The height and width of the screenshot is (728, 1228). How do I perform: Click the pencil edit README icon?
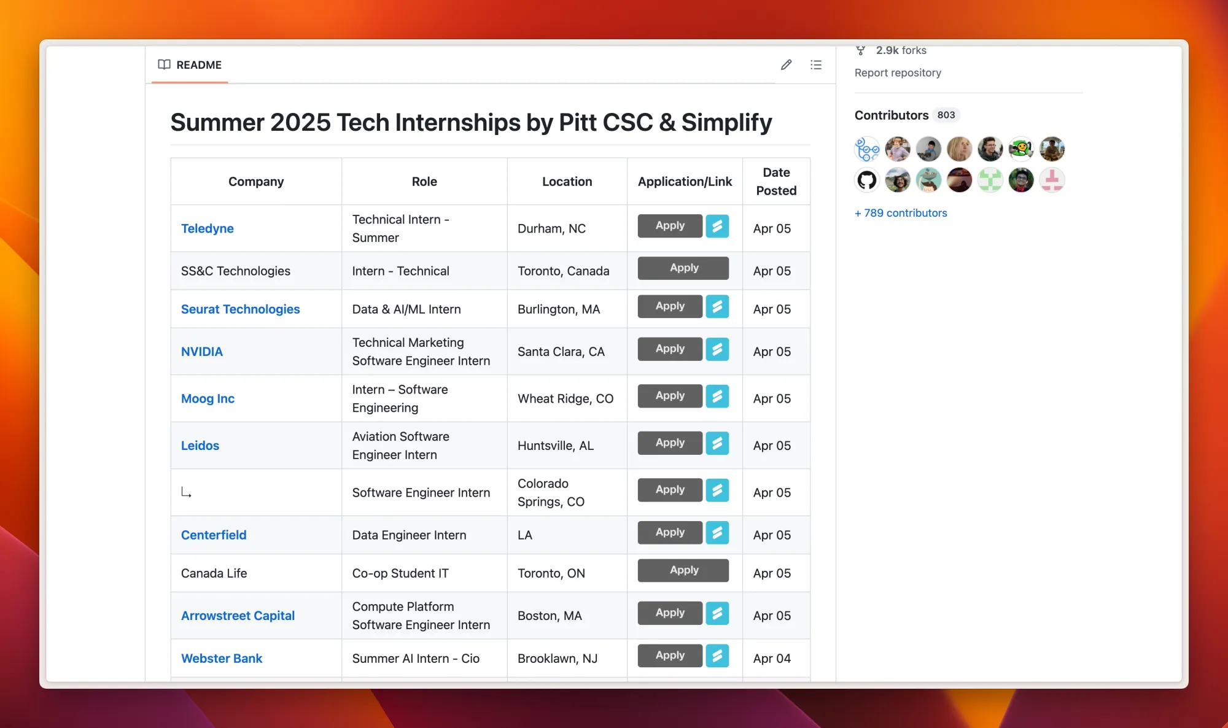(786, 65)
